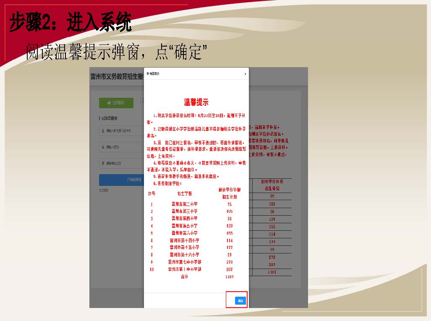Select row 雷州市第二小学 in the popup table
The height and width of the screenshot is (321, 431).
click(192, 204)
